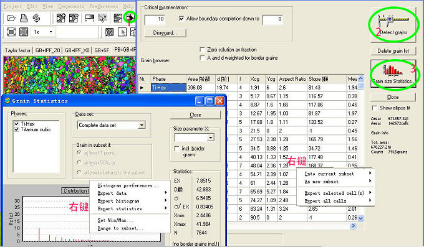The image size is (424, 247).
Task: Click the Aspect Ratio column header
Action: (x=292, y=79)
